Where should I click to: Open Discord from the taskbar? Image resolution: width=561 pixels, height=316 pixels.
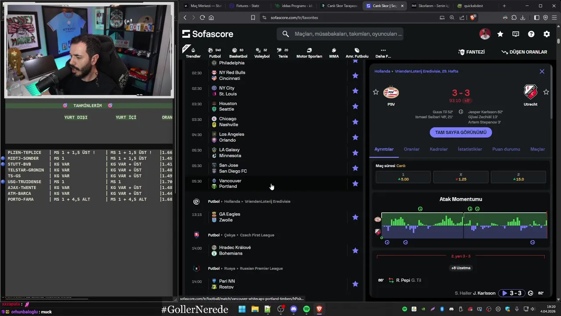click(x=294, y=309)
